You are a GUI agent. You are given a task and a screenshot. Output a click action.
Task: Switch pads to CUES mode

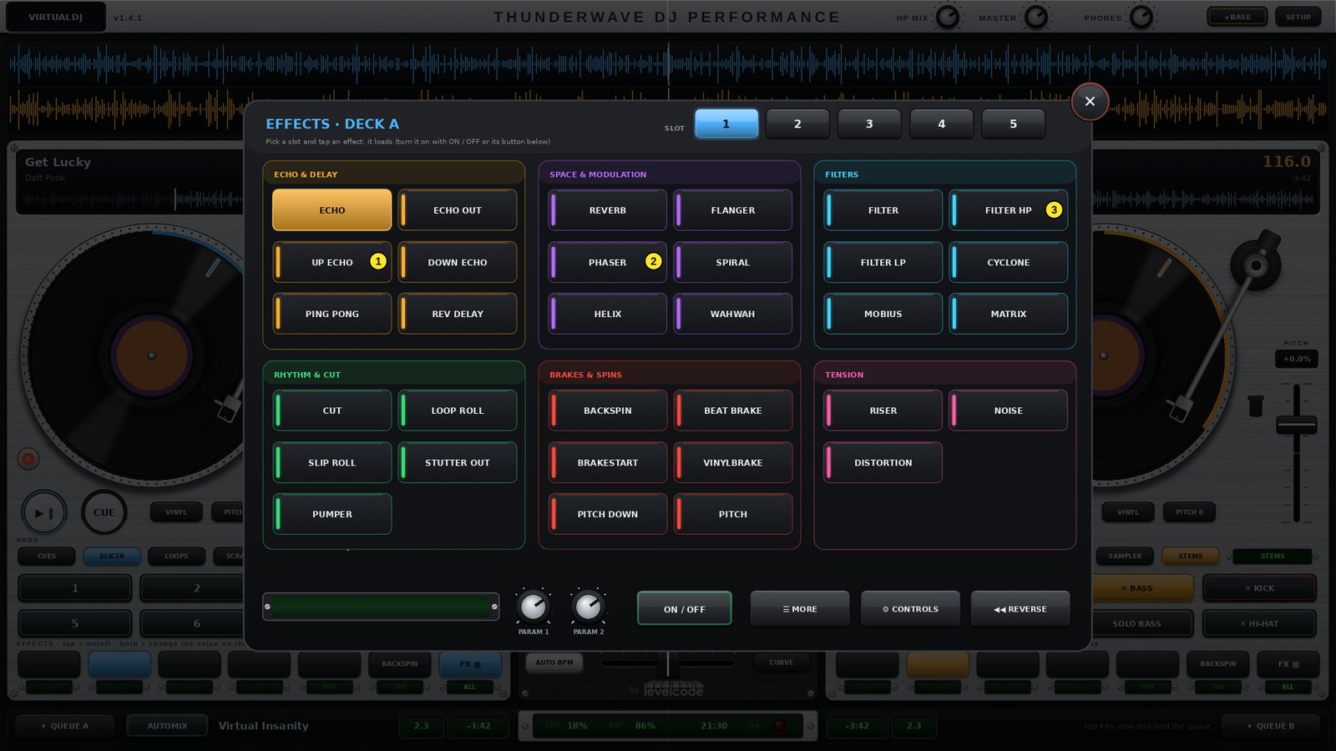[x=47, y=556]
